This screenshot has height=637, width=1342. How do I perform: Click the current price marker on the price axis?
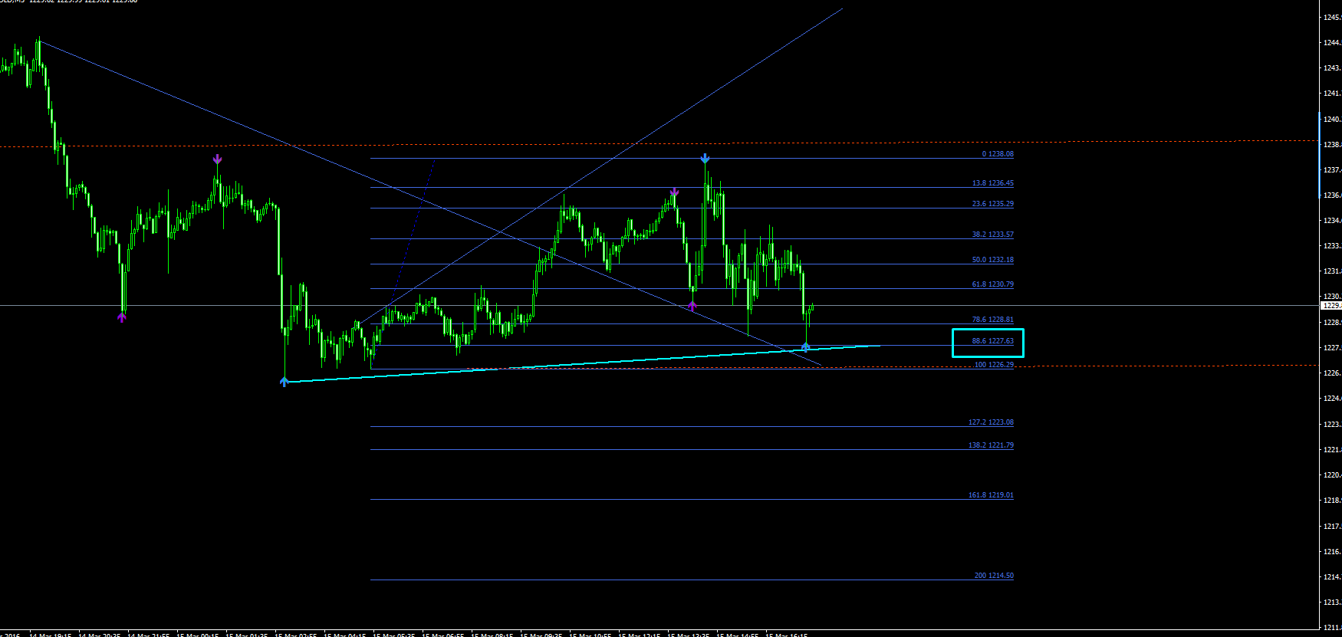coord(1330,305)
